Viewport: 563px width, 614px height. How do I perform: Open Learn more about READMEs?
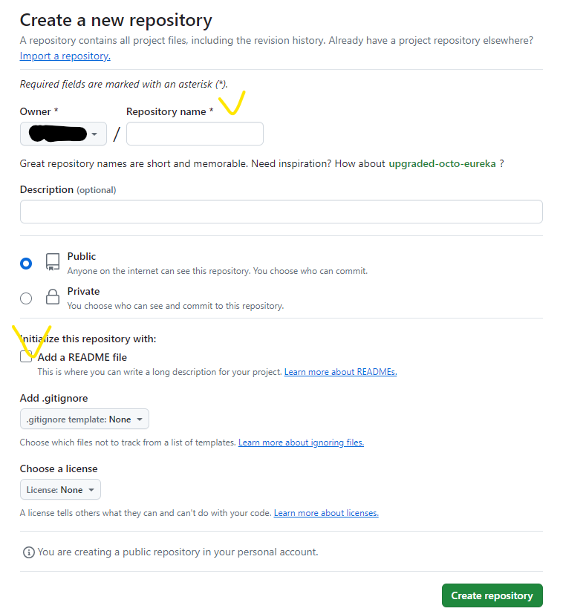[340, 371]
